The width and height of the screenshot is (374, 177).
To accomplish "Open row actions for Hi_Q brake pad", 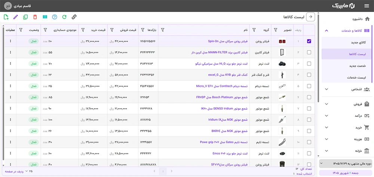I will click(x=10, y=64).
